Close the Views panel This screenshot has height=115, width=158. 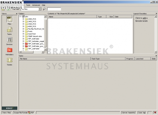[x=17, y=14]
